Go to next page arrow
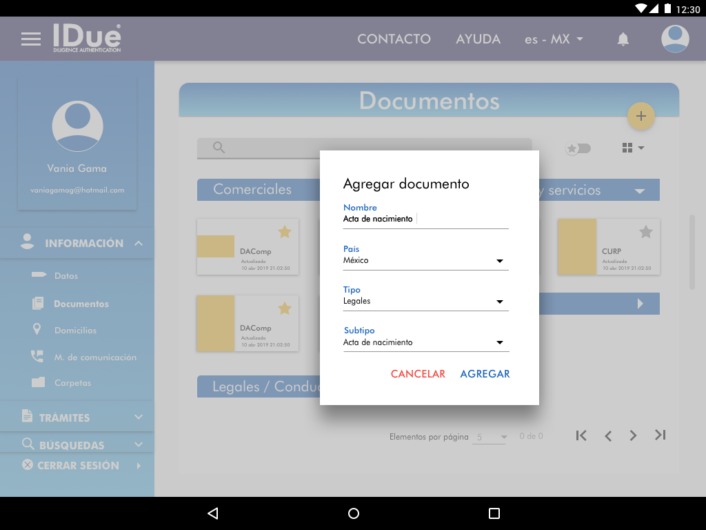Viewport: 706px width, 530px height. coord(633,435)
